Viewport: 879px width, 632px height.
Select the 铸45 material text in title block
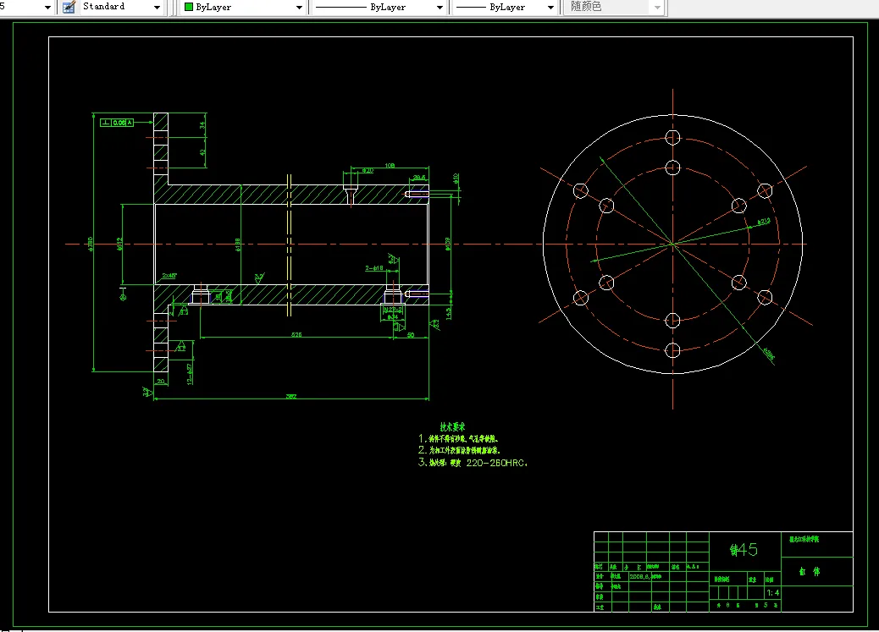tap(744, 550)
